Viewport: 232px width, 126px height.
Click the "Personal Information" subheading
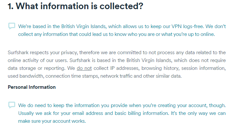pos(32,87)
